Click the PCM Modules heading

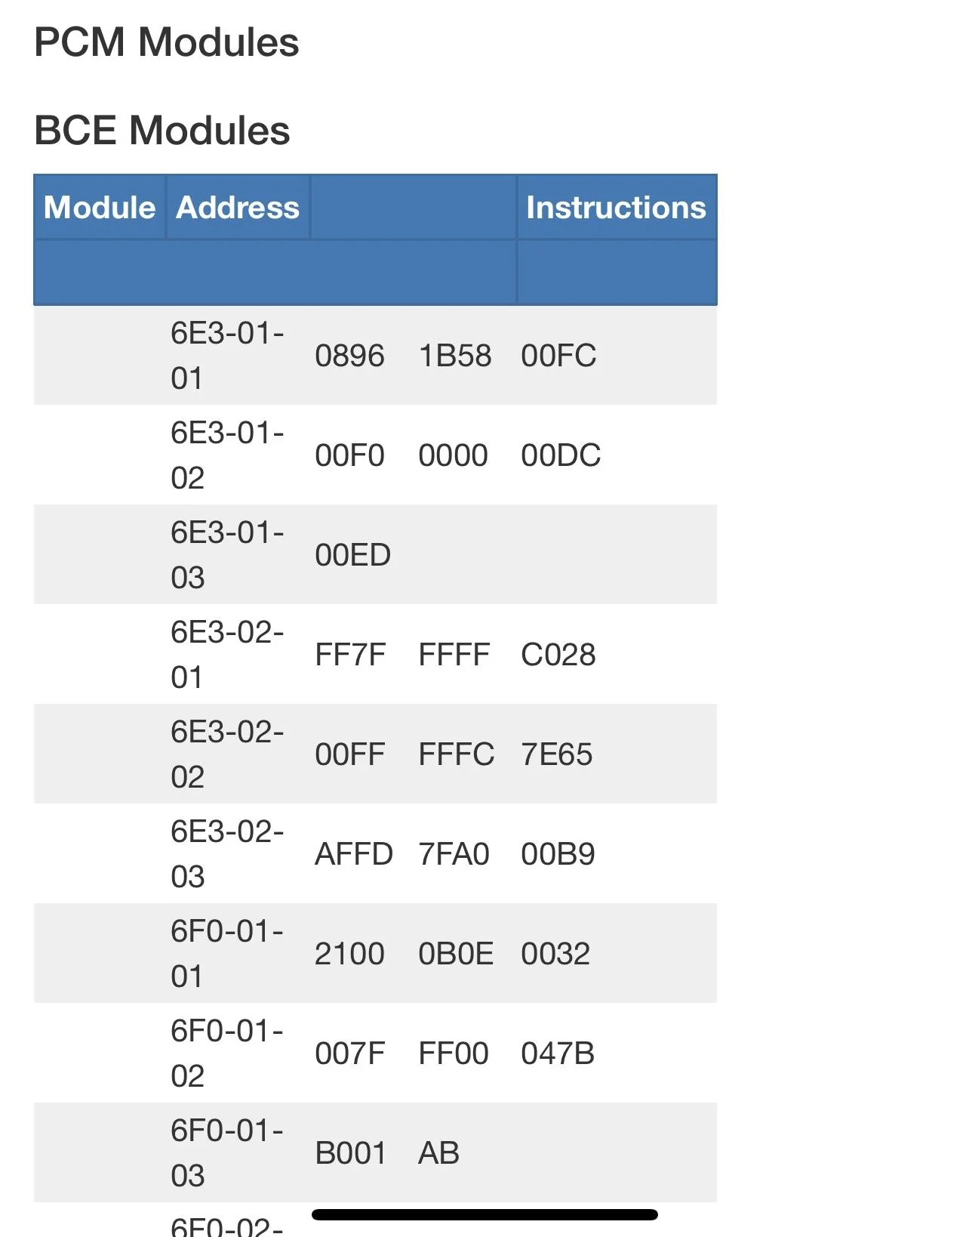pyautogui.click(x=167, y=42)
